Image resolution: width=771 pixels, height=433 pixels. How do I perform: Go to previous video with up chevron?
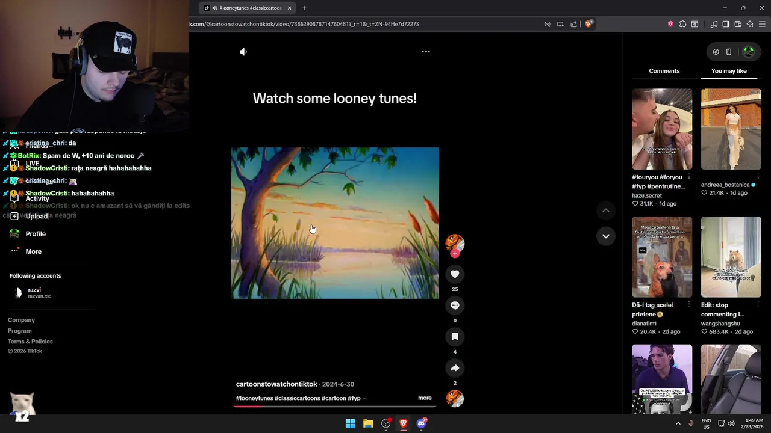(x=606, y=210)
